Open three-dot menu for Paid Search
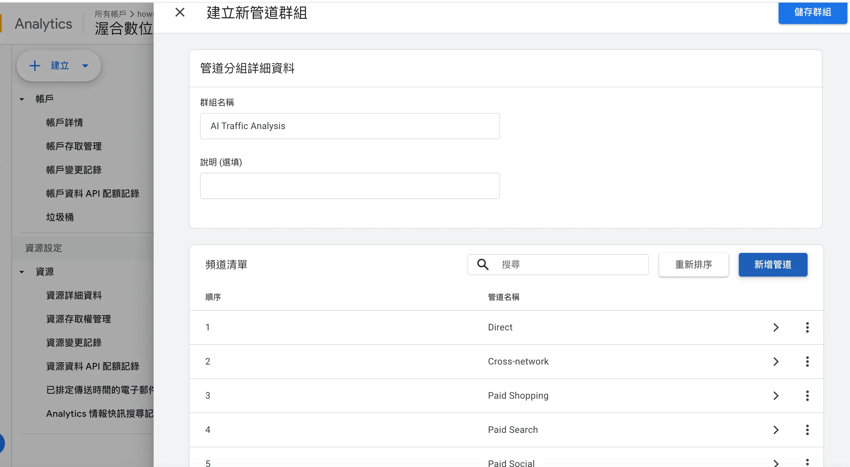The width and height of the screenshot is (850, 467). click(807, 430)
